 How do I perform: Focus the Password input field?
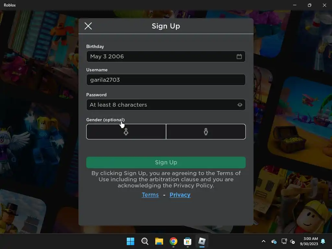(166, 105)
